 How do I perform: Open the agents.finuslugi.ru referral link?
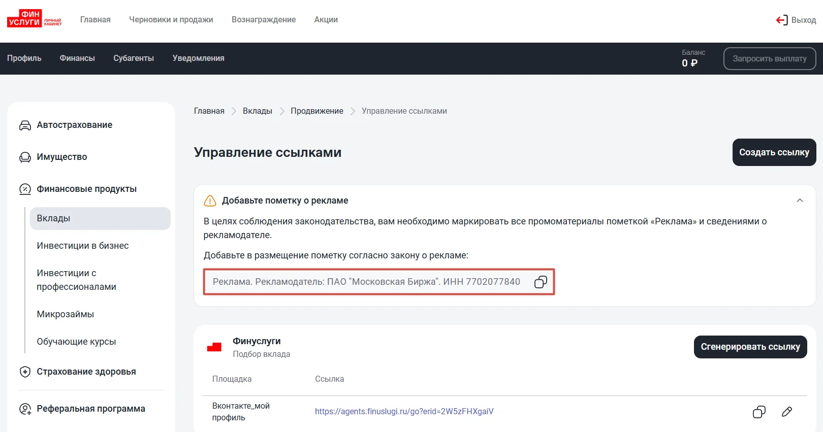[404, 411]
